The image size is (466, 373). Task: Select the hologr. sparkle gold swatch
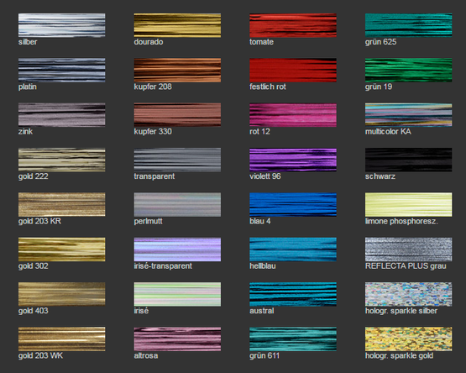pyautogui.click(x=408, y=339)
